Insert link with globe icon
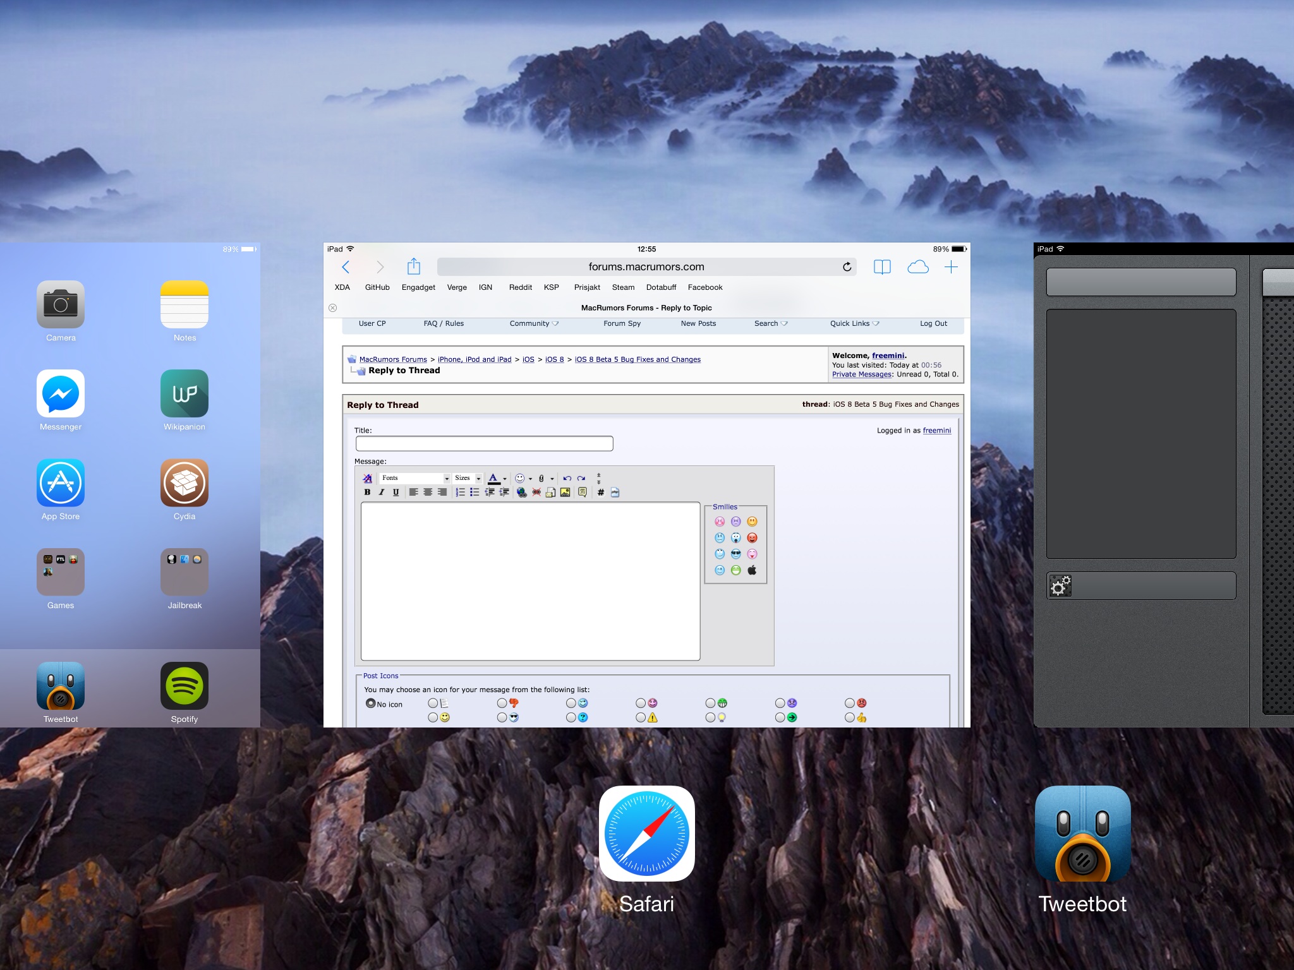Viewport: 1294px width, 970px height. [521, 493]
